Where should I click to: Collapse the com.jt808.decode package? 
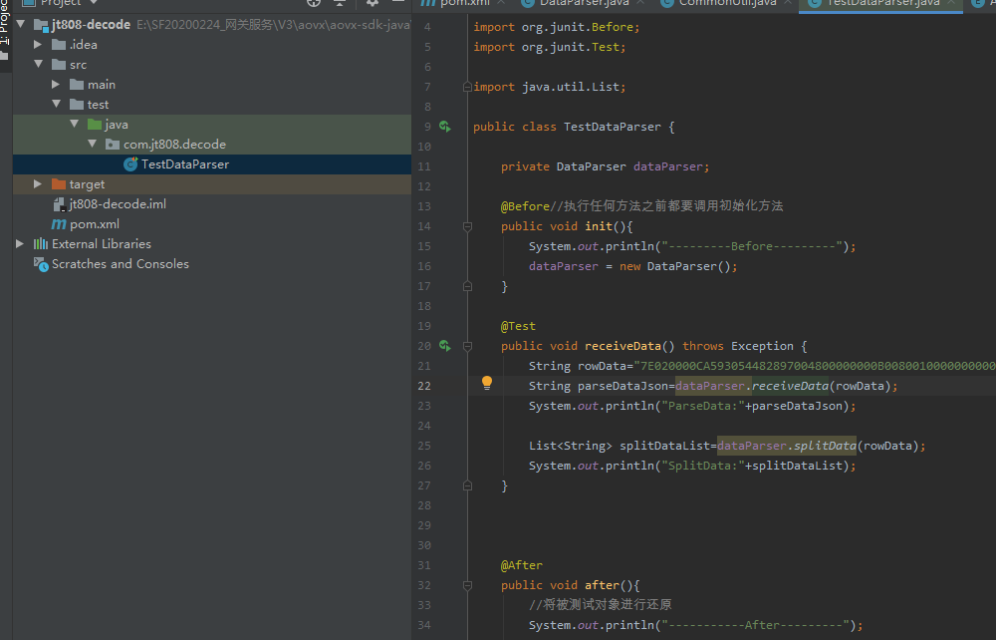[92, 145]
